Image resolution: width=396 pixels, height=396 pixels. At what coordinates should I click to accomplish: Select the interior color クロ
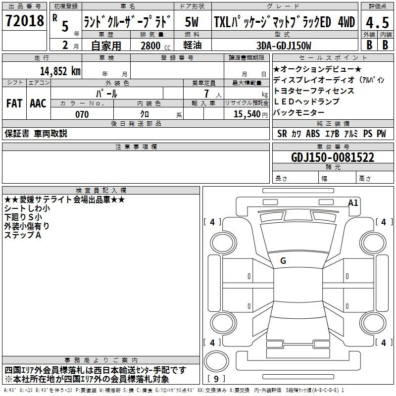[x=145, y=114]
